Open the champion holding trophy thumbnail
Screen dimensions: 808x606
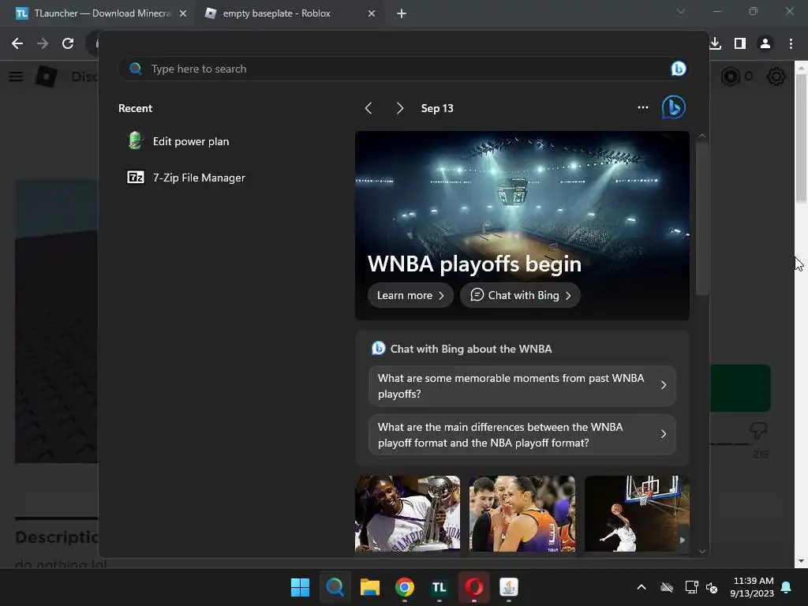tap(408, 514)
